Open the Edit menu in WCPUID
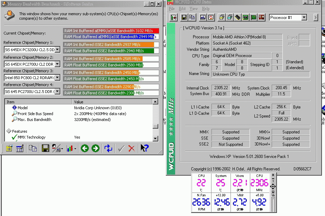Screen dimensions: 325x216 (182, 9)
